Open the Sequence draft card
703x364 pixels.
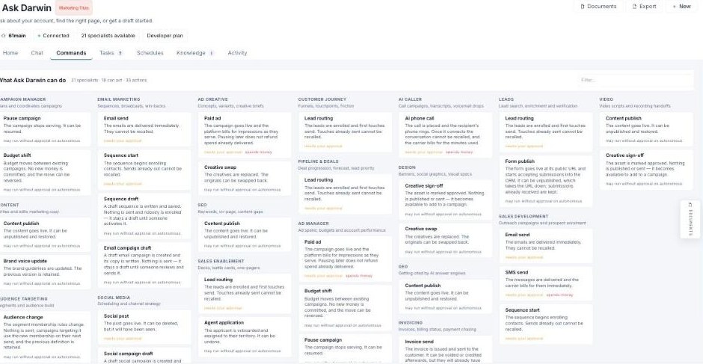144,216
